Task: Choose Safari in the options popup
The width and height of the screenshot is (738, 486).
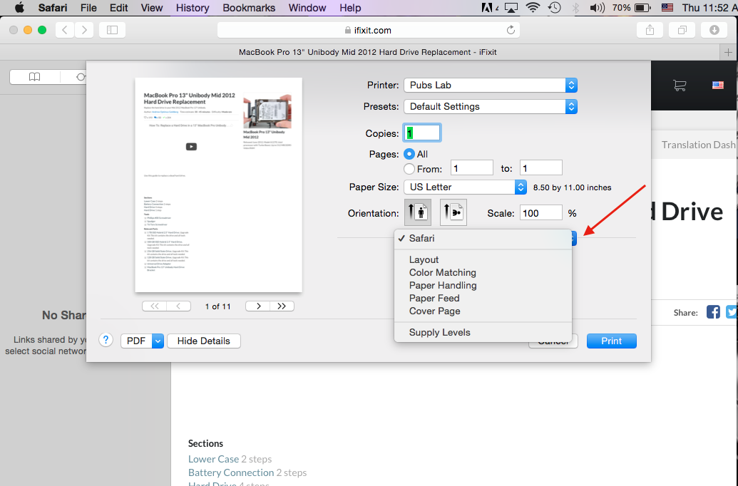Action: (483, 239)
